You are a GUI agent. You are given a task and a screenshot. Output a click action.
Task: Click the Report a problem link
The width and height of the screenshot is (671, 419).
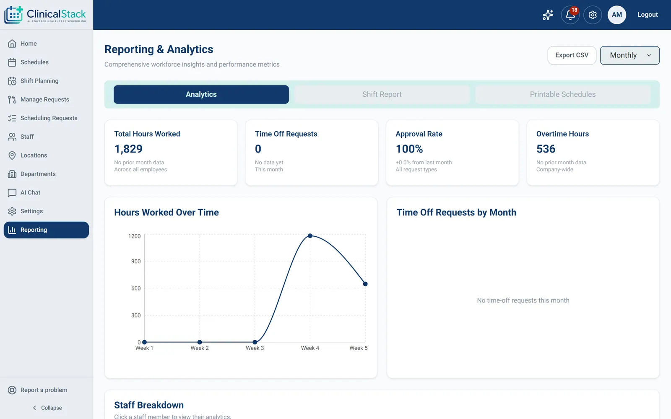(44, 390)
